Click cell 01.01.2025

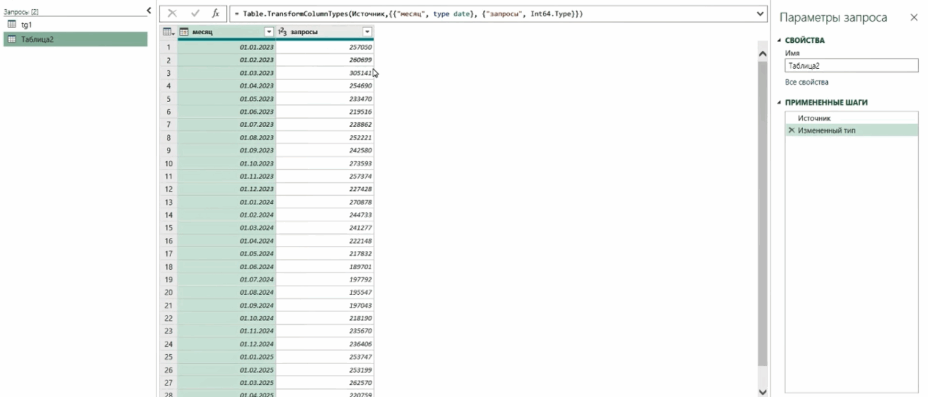pyautogui.click(x=227, y=357)
